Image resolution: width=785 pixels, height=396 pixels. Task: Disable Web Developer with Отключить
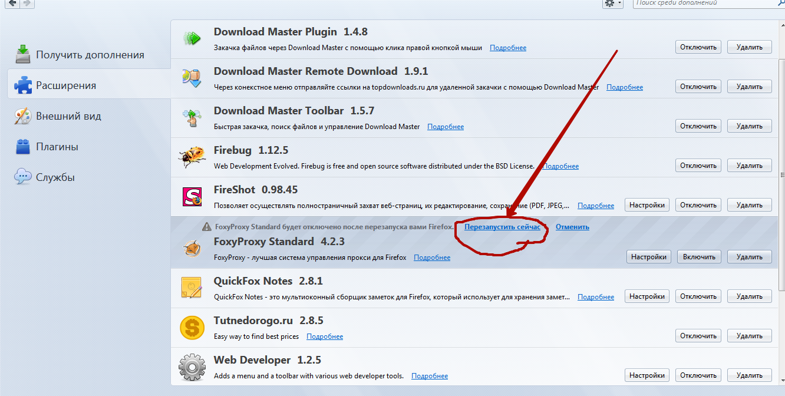point(698,375)
